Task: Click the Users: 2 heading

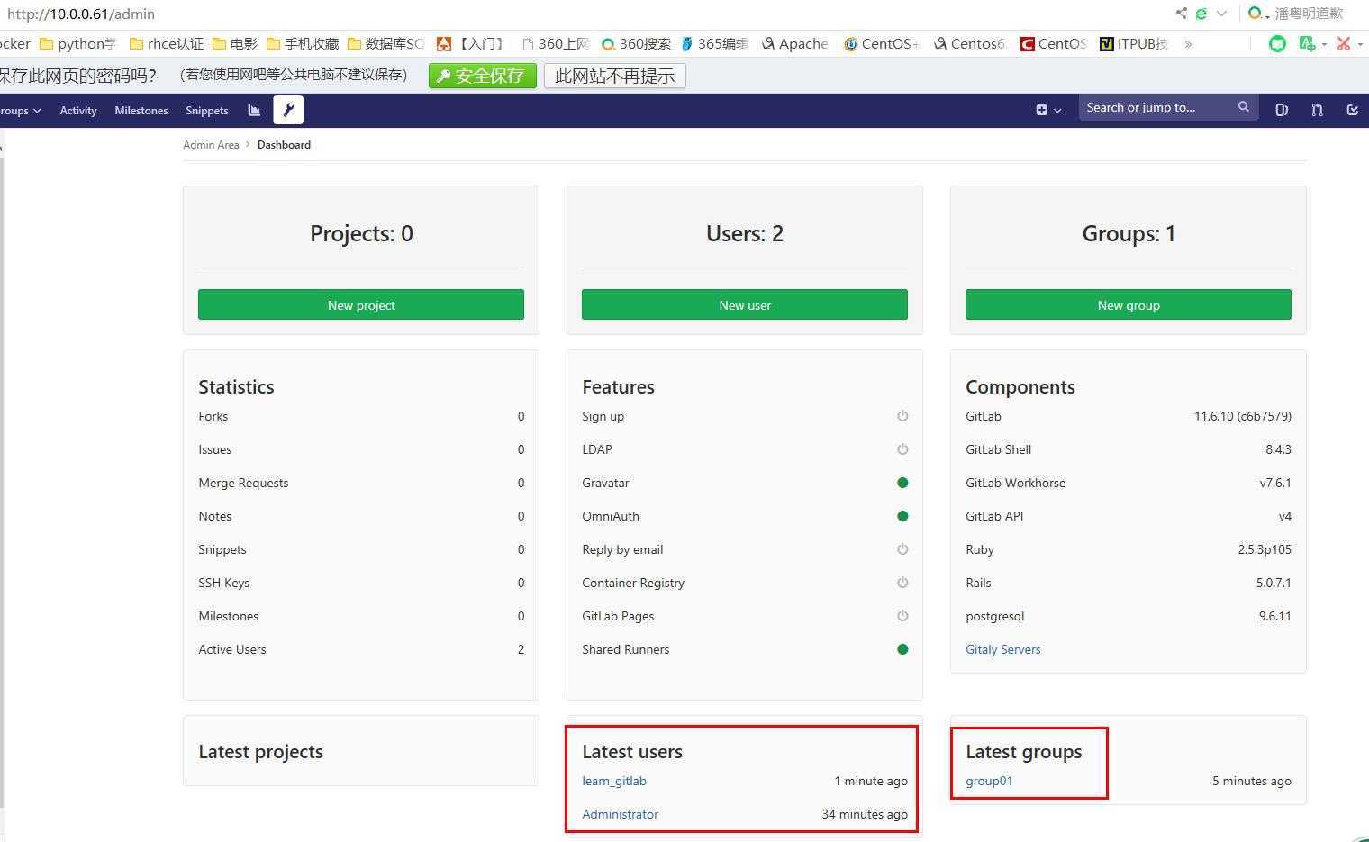Action: pyautogui.click(x=745, y=233)
